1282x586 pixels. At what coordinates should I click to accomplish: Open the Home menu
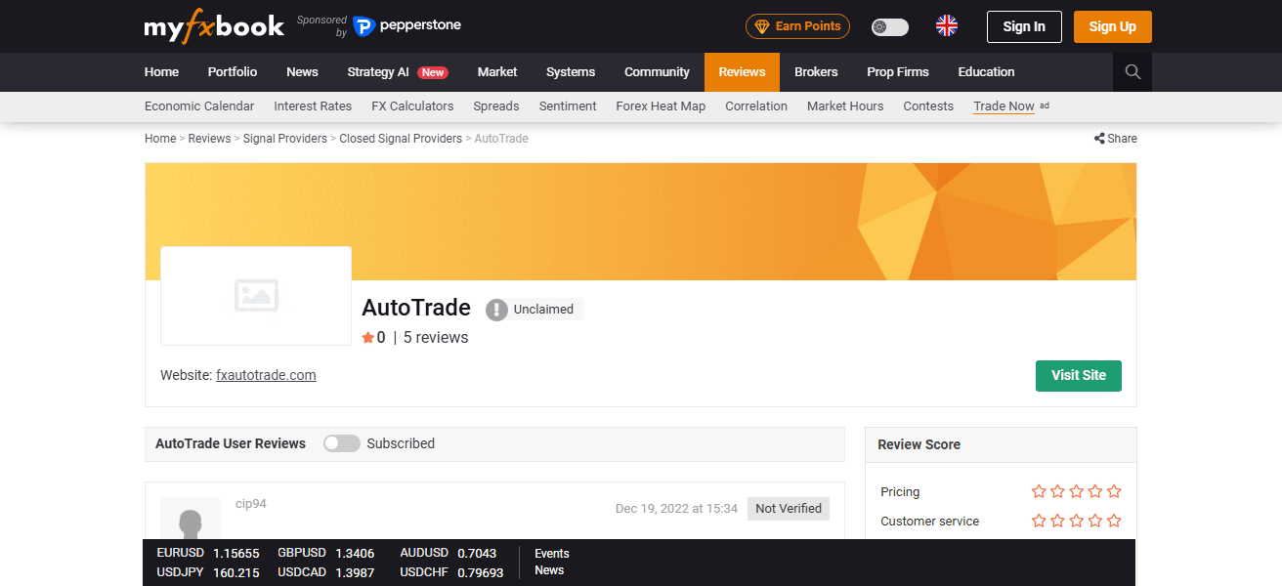161,72
